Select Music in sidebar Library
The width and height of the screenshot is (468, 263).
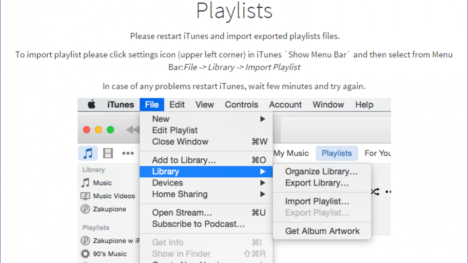point(102,183)
